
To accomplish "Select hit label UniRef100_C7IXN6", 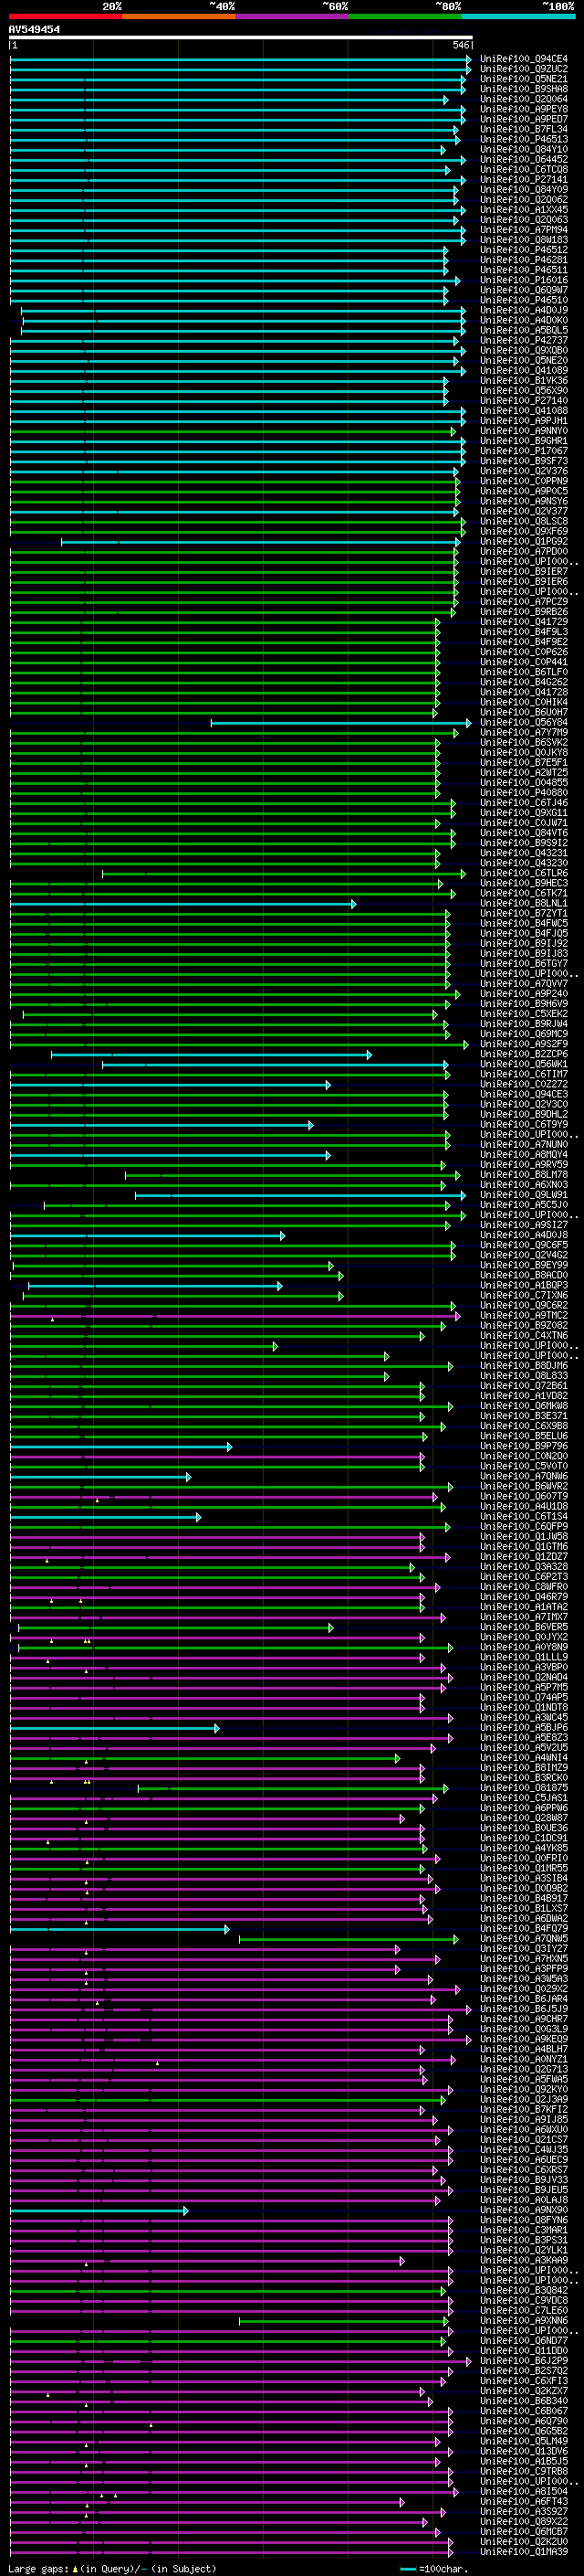I will [x=523, y=1296].
